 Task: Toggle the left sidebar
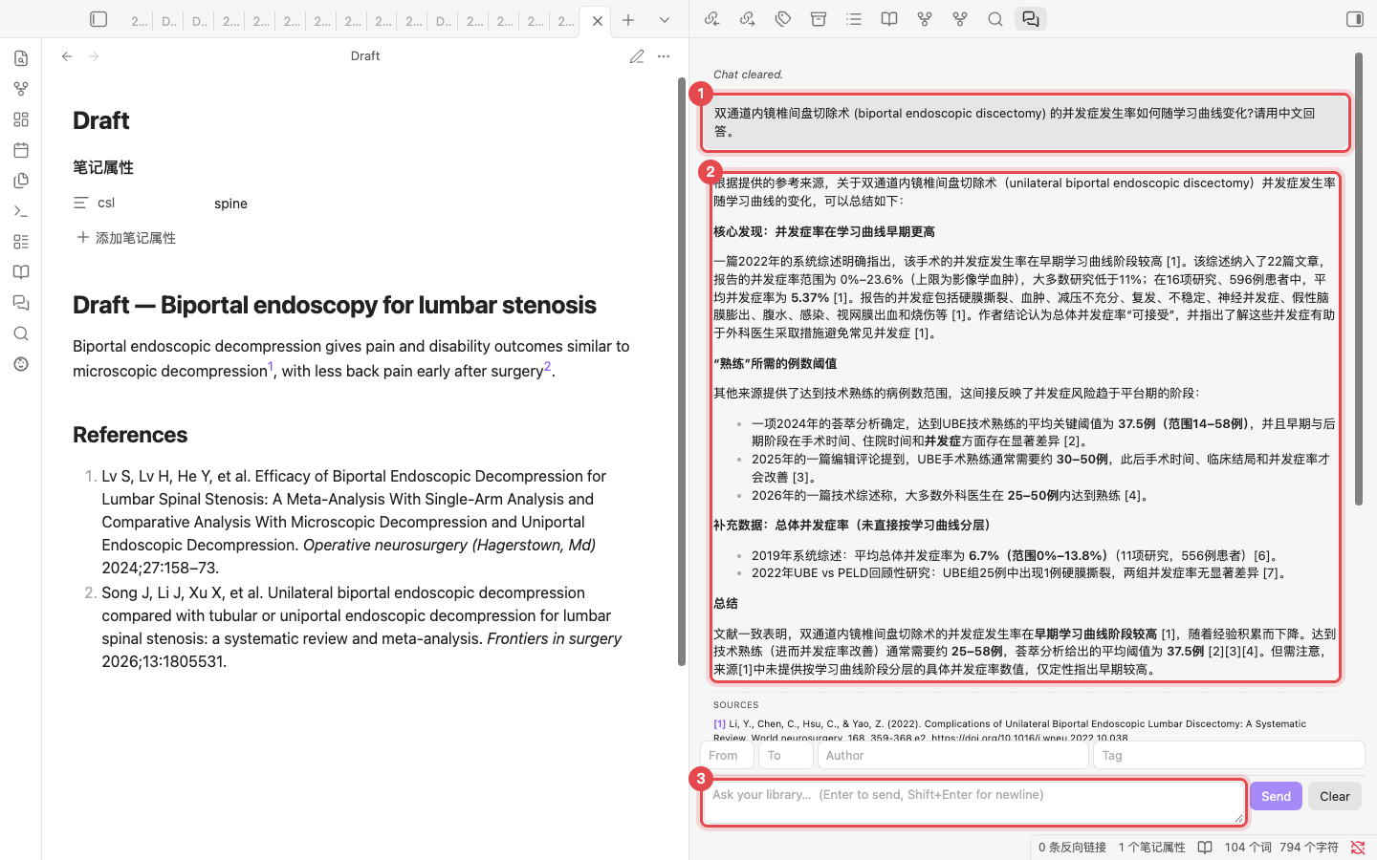[x=98, y=19]
